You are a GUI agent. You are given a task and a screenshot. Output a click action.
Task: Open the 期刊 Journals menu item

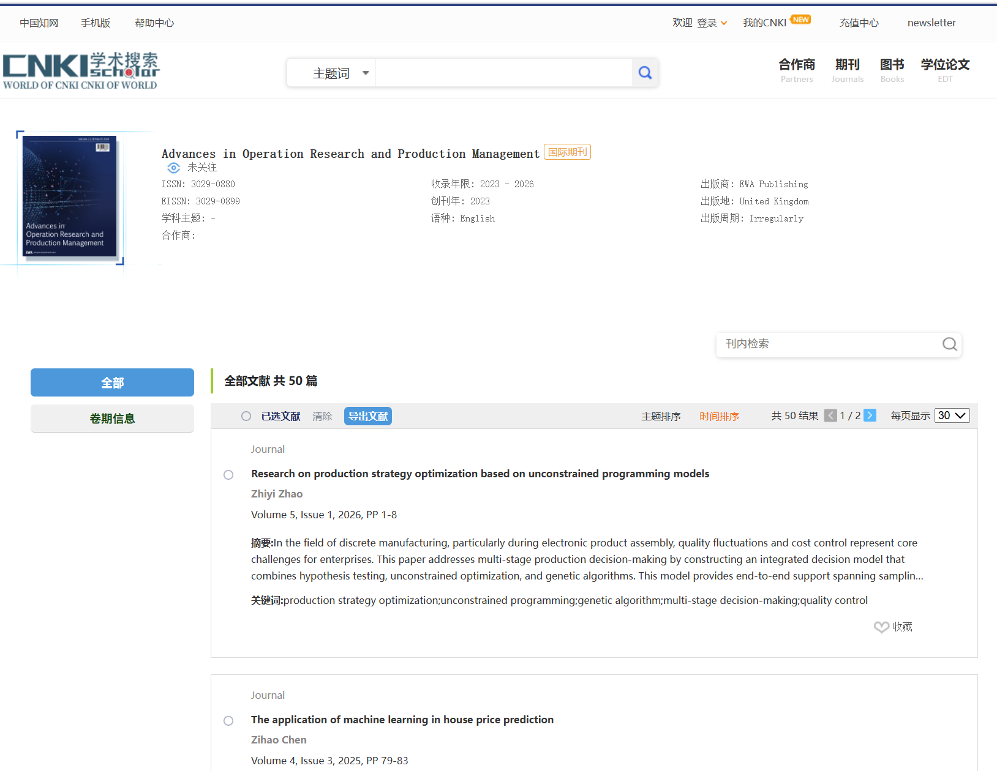click(x=847, y=70)
